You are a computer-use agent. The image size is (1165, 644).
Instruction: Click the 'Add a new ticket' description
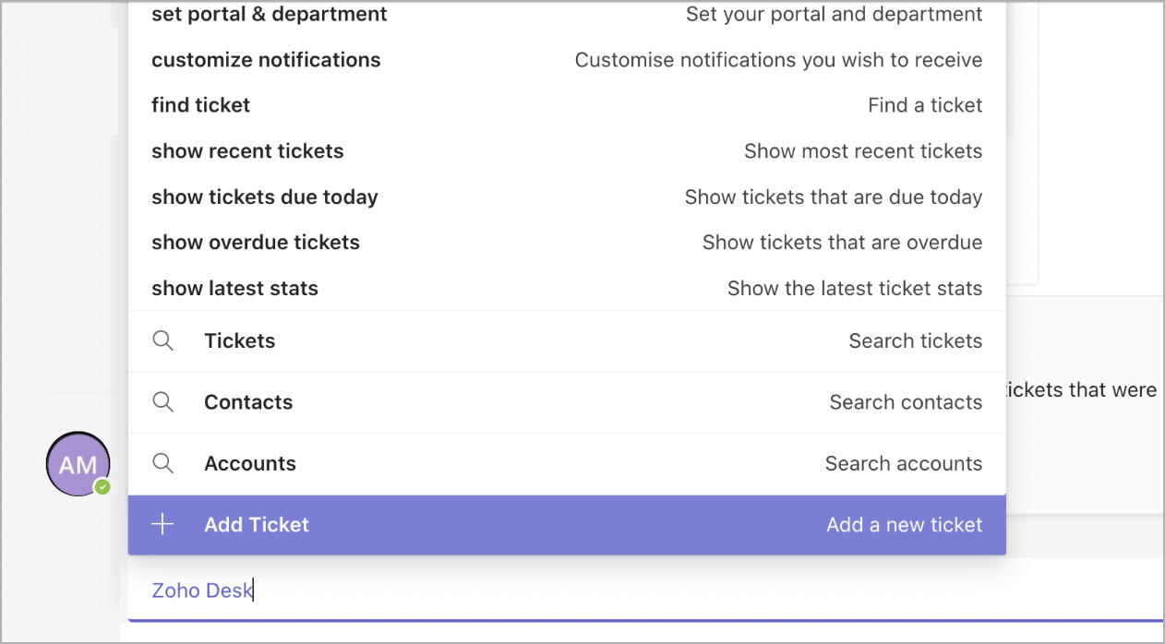click(x=904, y=525)
